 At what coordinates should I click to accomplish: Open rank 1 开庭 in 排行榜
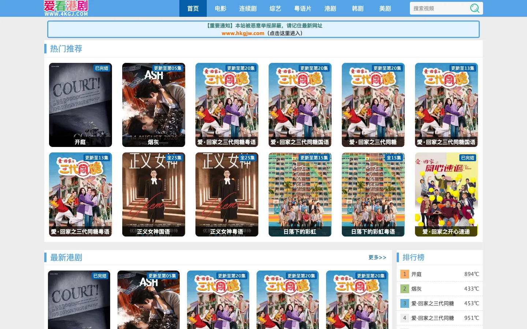pos(440,274)
